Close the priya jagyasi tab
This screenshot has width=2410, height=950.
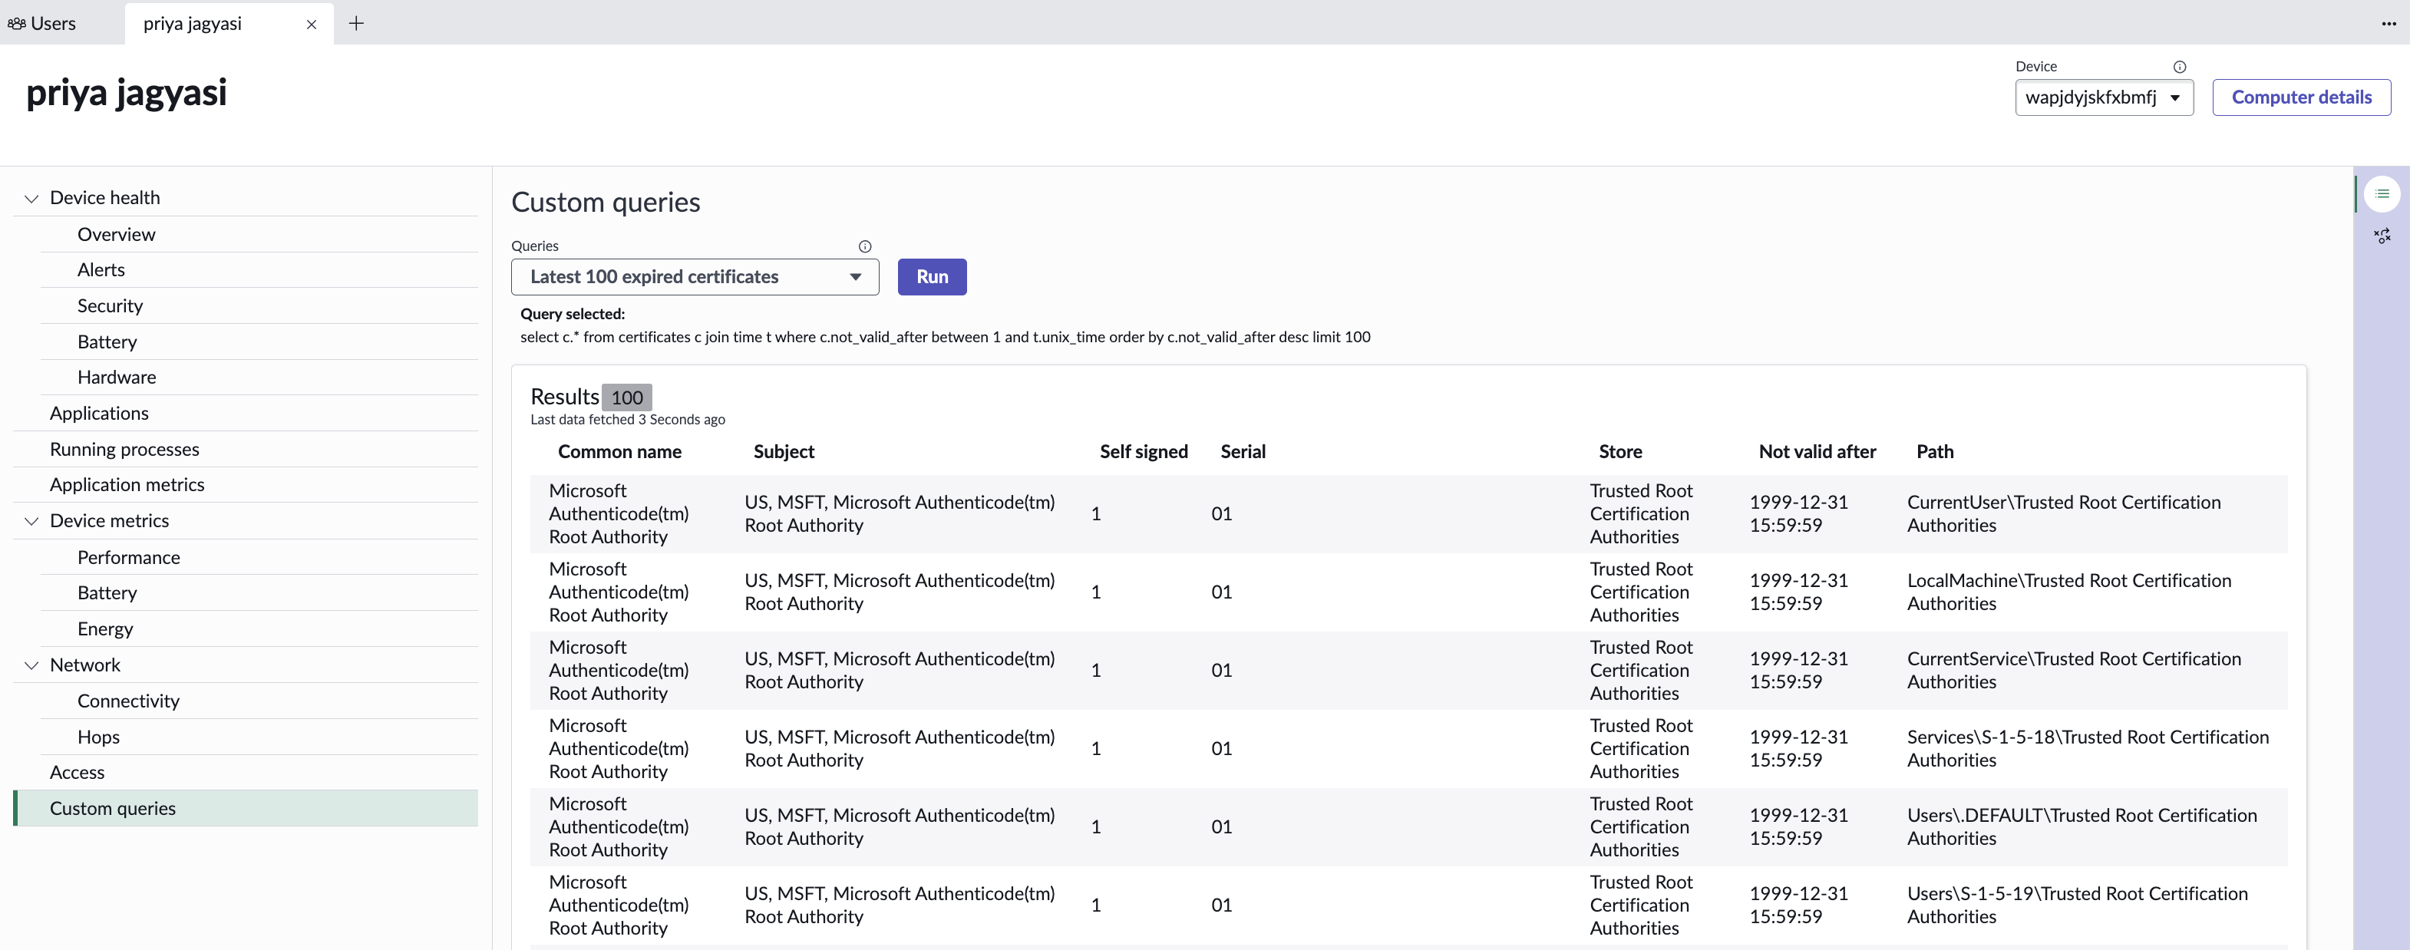click(x=312, y=25)
